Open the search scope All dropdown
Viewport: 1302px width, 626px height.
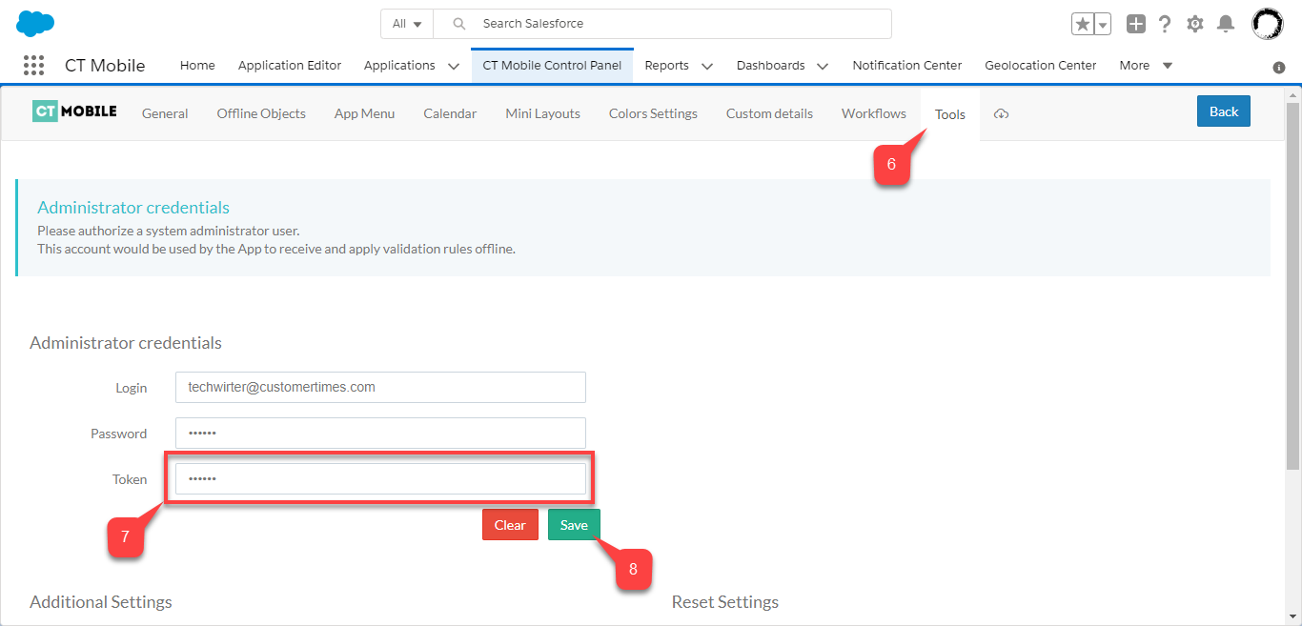pos(407,24)
